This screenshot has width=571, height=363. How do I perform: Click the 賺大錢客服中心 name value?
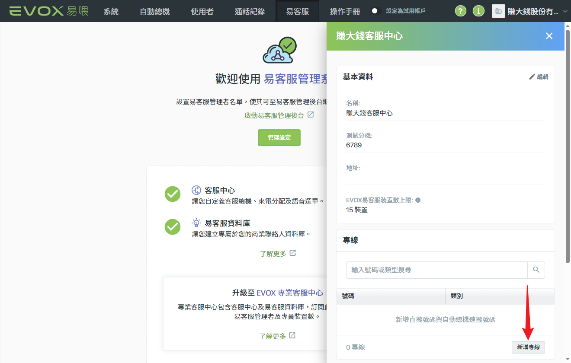(x=369, y=113)
